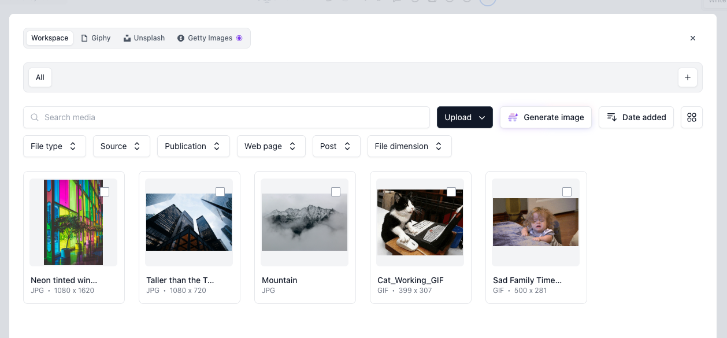Select the Neon tinted window image checkbox
The image size is (727, 338).
(x=105, y=192)
